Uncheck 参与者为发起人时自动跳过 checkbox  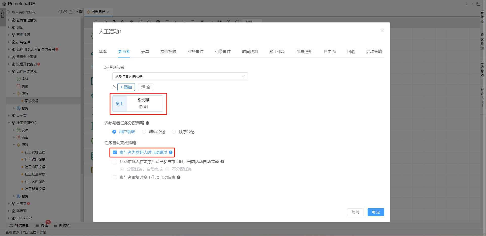click(115, 153)
